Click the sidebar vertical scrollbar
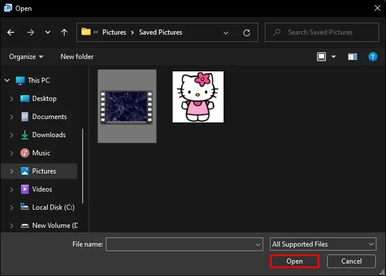Viewport: 386px width, 276px height. [83, 166]
